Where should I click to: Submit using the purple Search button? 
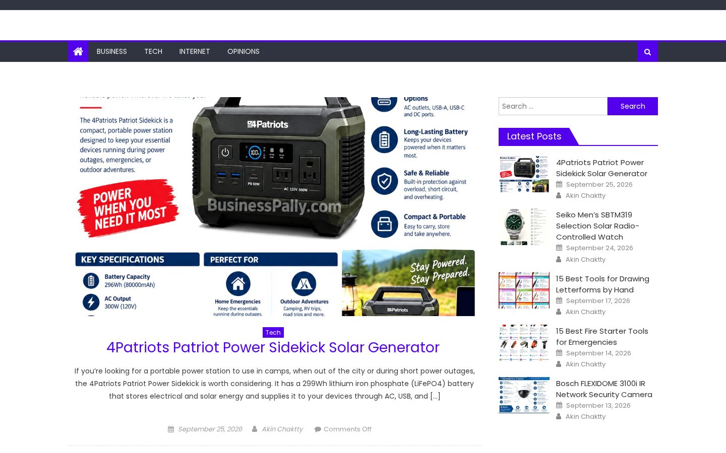(633, 106)
